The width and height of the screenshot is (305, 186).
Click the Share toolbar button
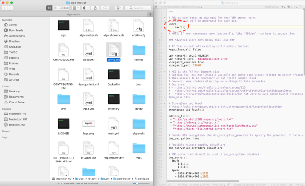tap(95, 8)
